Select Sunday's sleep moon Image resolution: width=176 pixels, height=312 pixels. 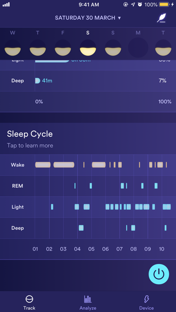pyautogui.click(x=113, y=48)
